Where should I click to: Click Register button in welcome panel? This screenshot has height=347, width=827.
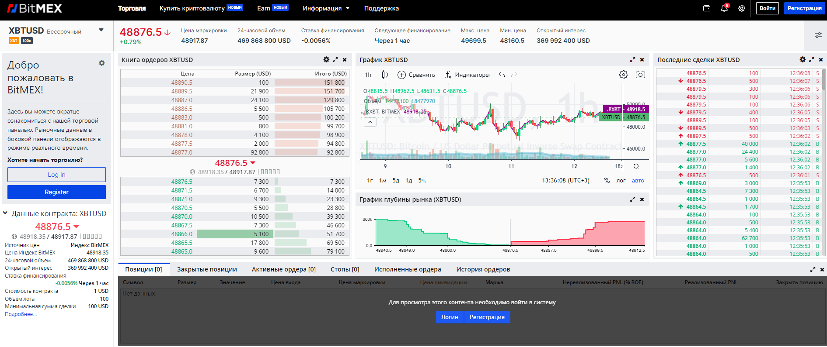click(x=56, y=192)
